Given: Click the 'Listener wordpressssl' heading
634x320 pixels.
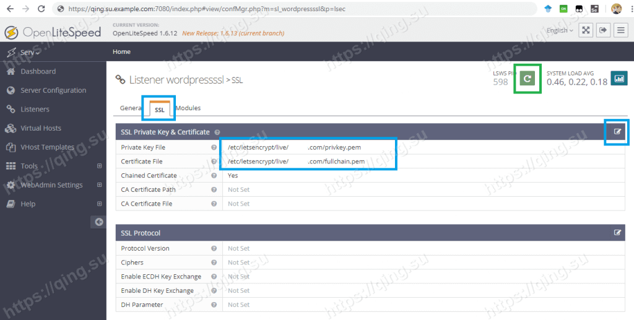Looking at the screenshot, I should coord(176,80).
